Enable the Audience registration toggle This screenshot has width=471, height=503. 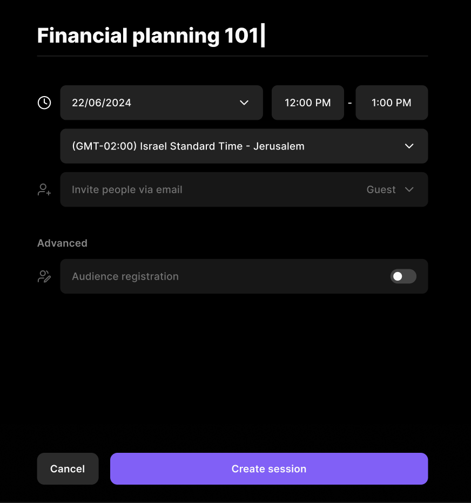[403, 276]
